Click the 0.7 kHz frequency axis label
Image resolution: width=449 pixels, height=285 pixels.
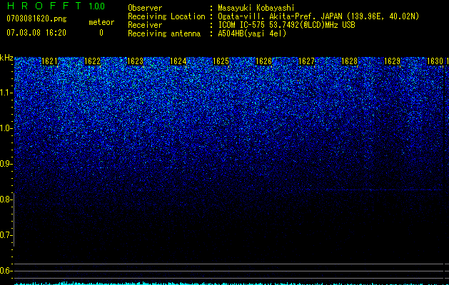point(6,235)
